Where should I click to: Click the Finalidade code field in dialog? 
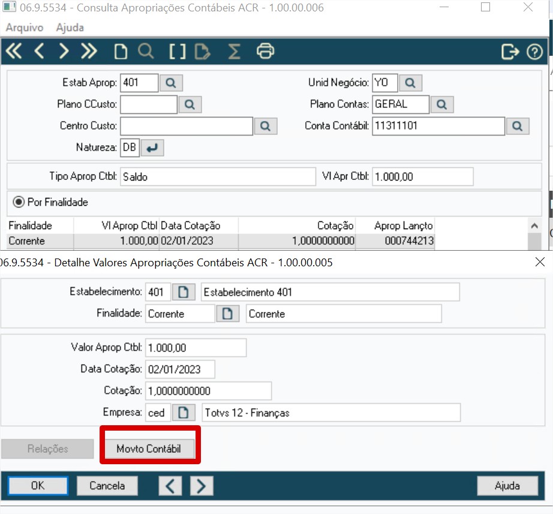pos(180,314)
